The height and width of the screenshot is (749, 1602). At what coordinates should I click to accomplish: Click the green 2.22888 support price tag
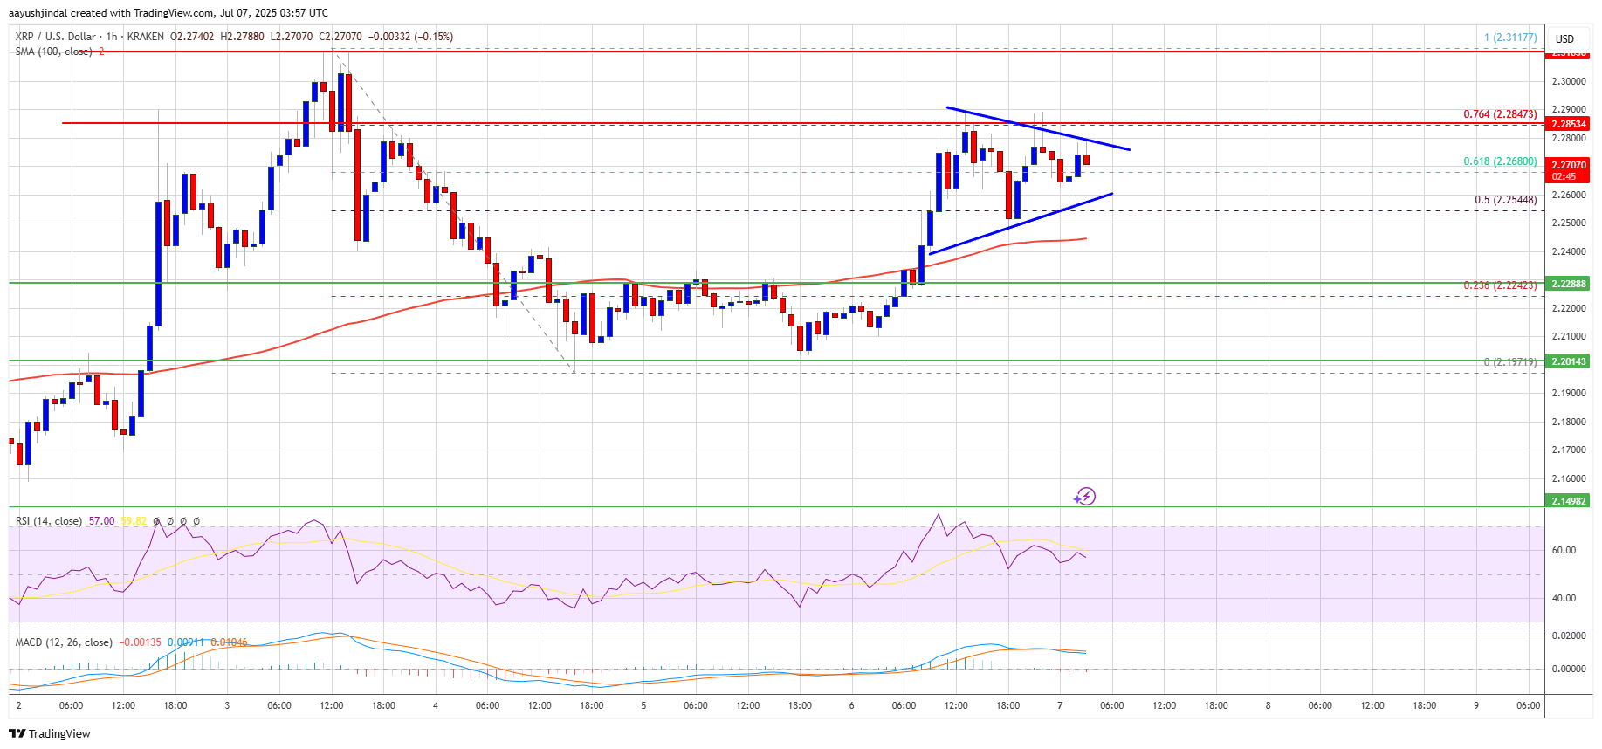click(1569, 284)
